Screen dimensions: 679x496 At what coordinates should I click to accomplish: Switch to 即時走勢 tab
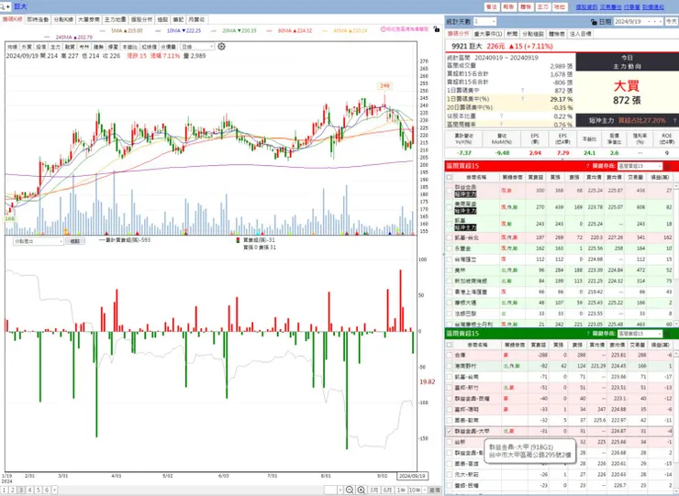pyautogui.click(x=38, y=20)
